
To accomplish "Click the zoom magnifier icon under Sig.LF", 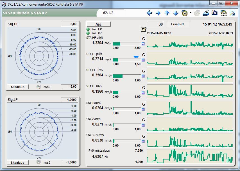I will tap(39, 162).
